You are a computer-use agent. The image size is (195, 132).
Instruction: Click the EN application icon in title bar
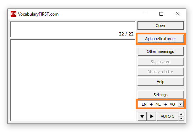(x=13, y=14)
